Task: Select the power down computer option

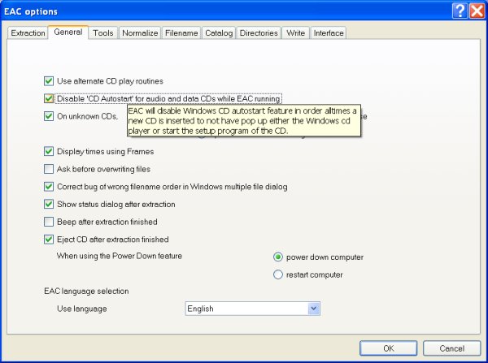Action: [277, 257]
